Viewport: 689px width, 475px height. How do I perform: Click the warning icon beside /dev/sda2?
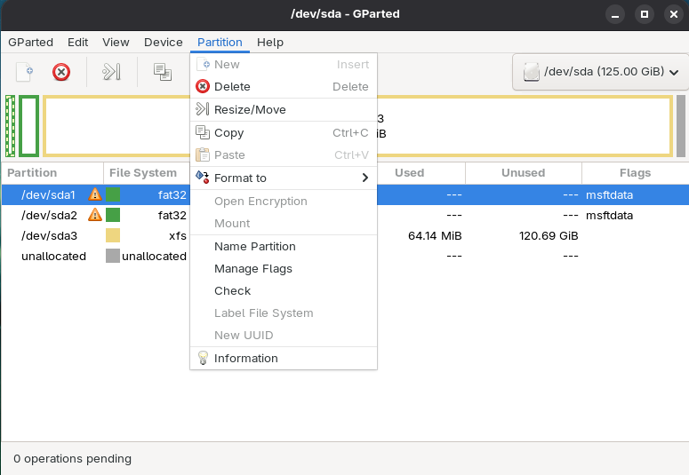95,215
